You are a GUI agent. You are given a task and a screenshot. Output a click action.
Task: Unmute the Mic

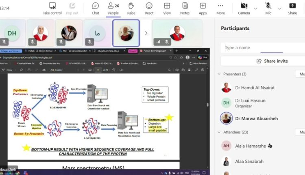coord(268,8)
